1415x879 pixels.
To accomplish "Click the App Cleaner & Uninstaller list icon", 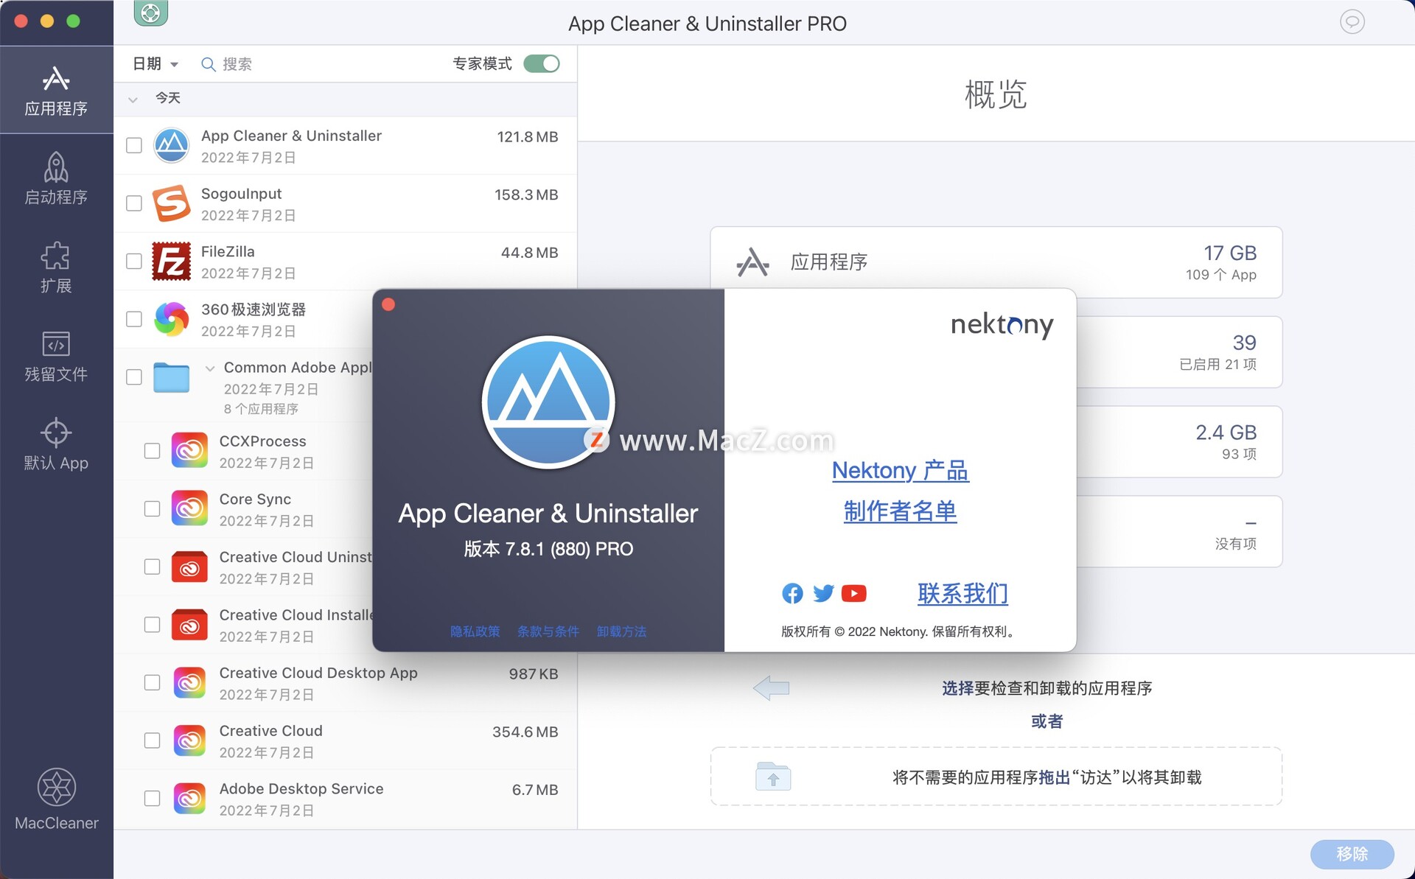I will coord(172,145).
